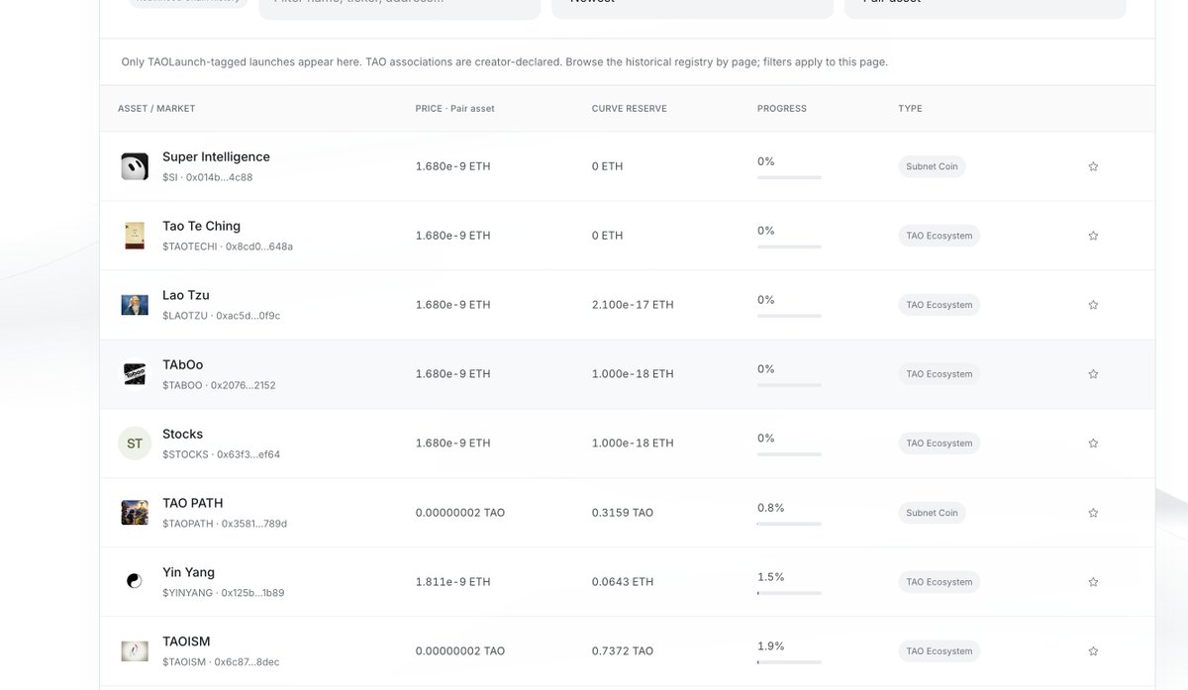The width and height of the screenshot is (1188, 690).
Task: Go to the Lao Tzu launch page
Action: pos(186,295)
